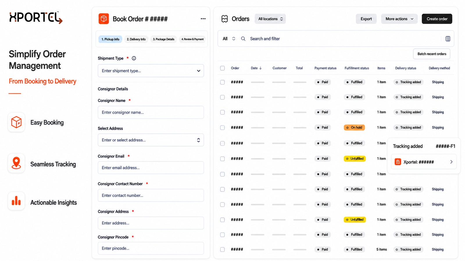465x261 pixels.
Task: Click the Orders inbox icon
Action: click(x=225, y=19)
